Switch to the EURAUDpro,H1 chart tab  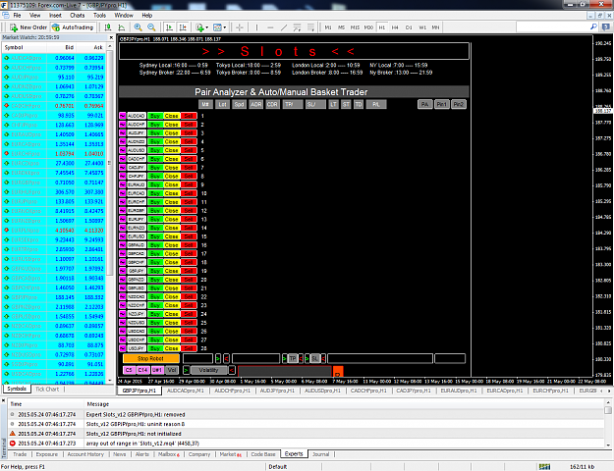pos(459,391)
